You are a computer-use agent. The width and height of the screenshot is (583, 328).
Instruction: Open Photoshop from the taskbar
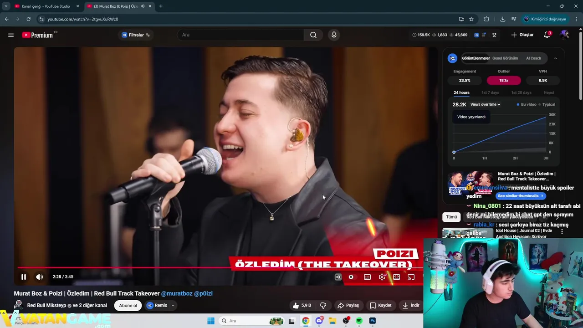tap(372, 321)
